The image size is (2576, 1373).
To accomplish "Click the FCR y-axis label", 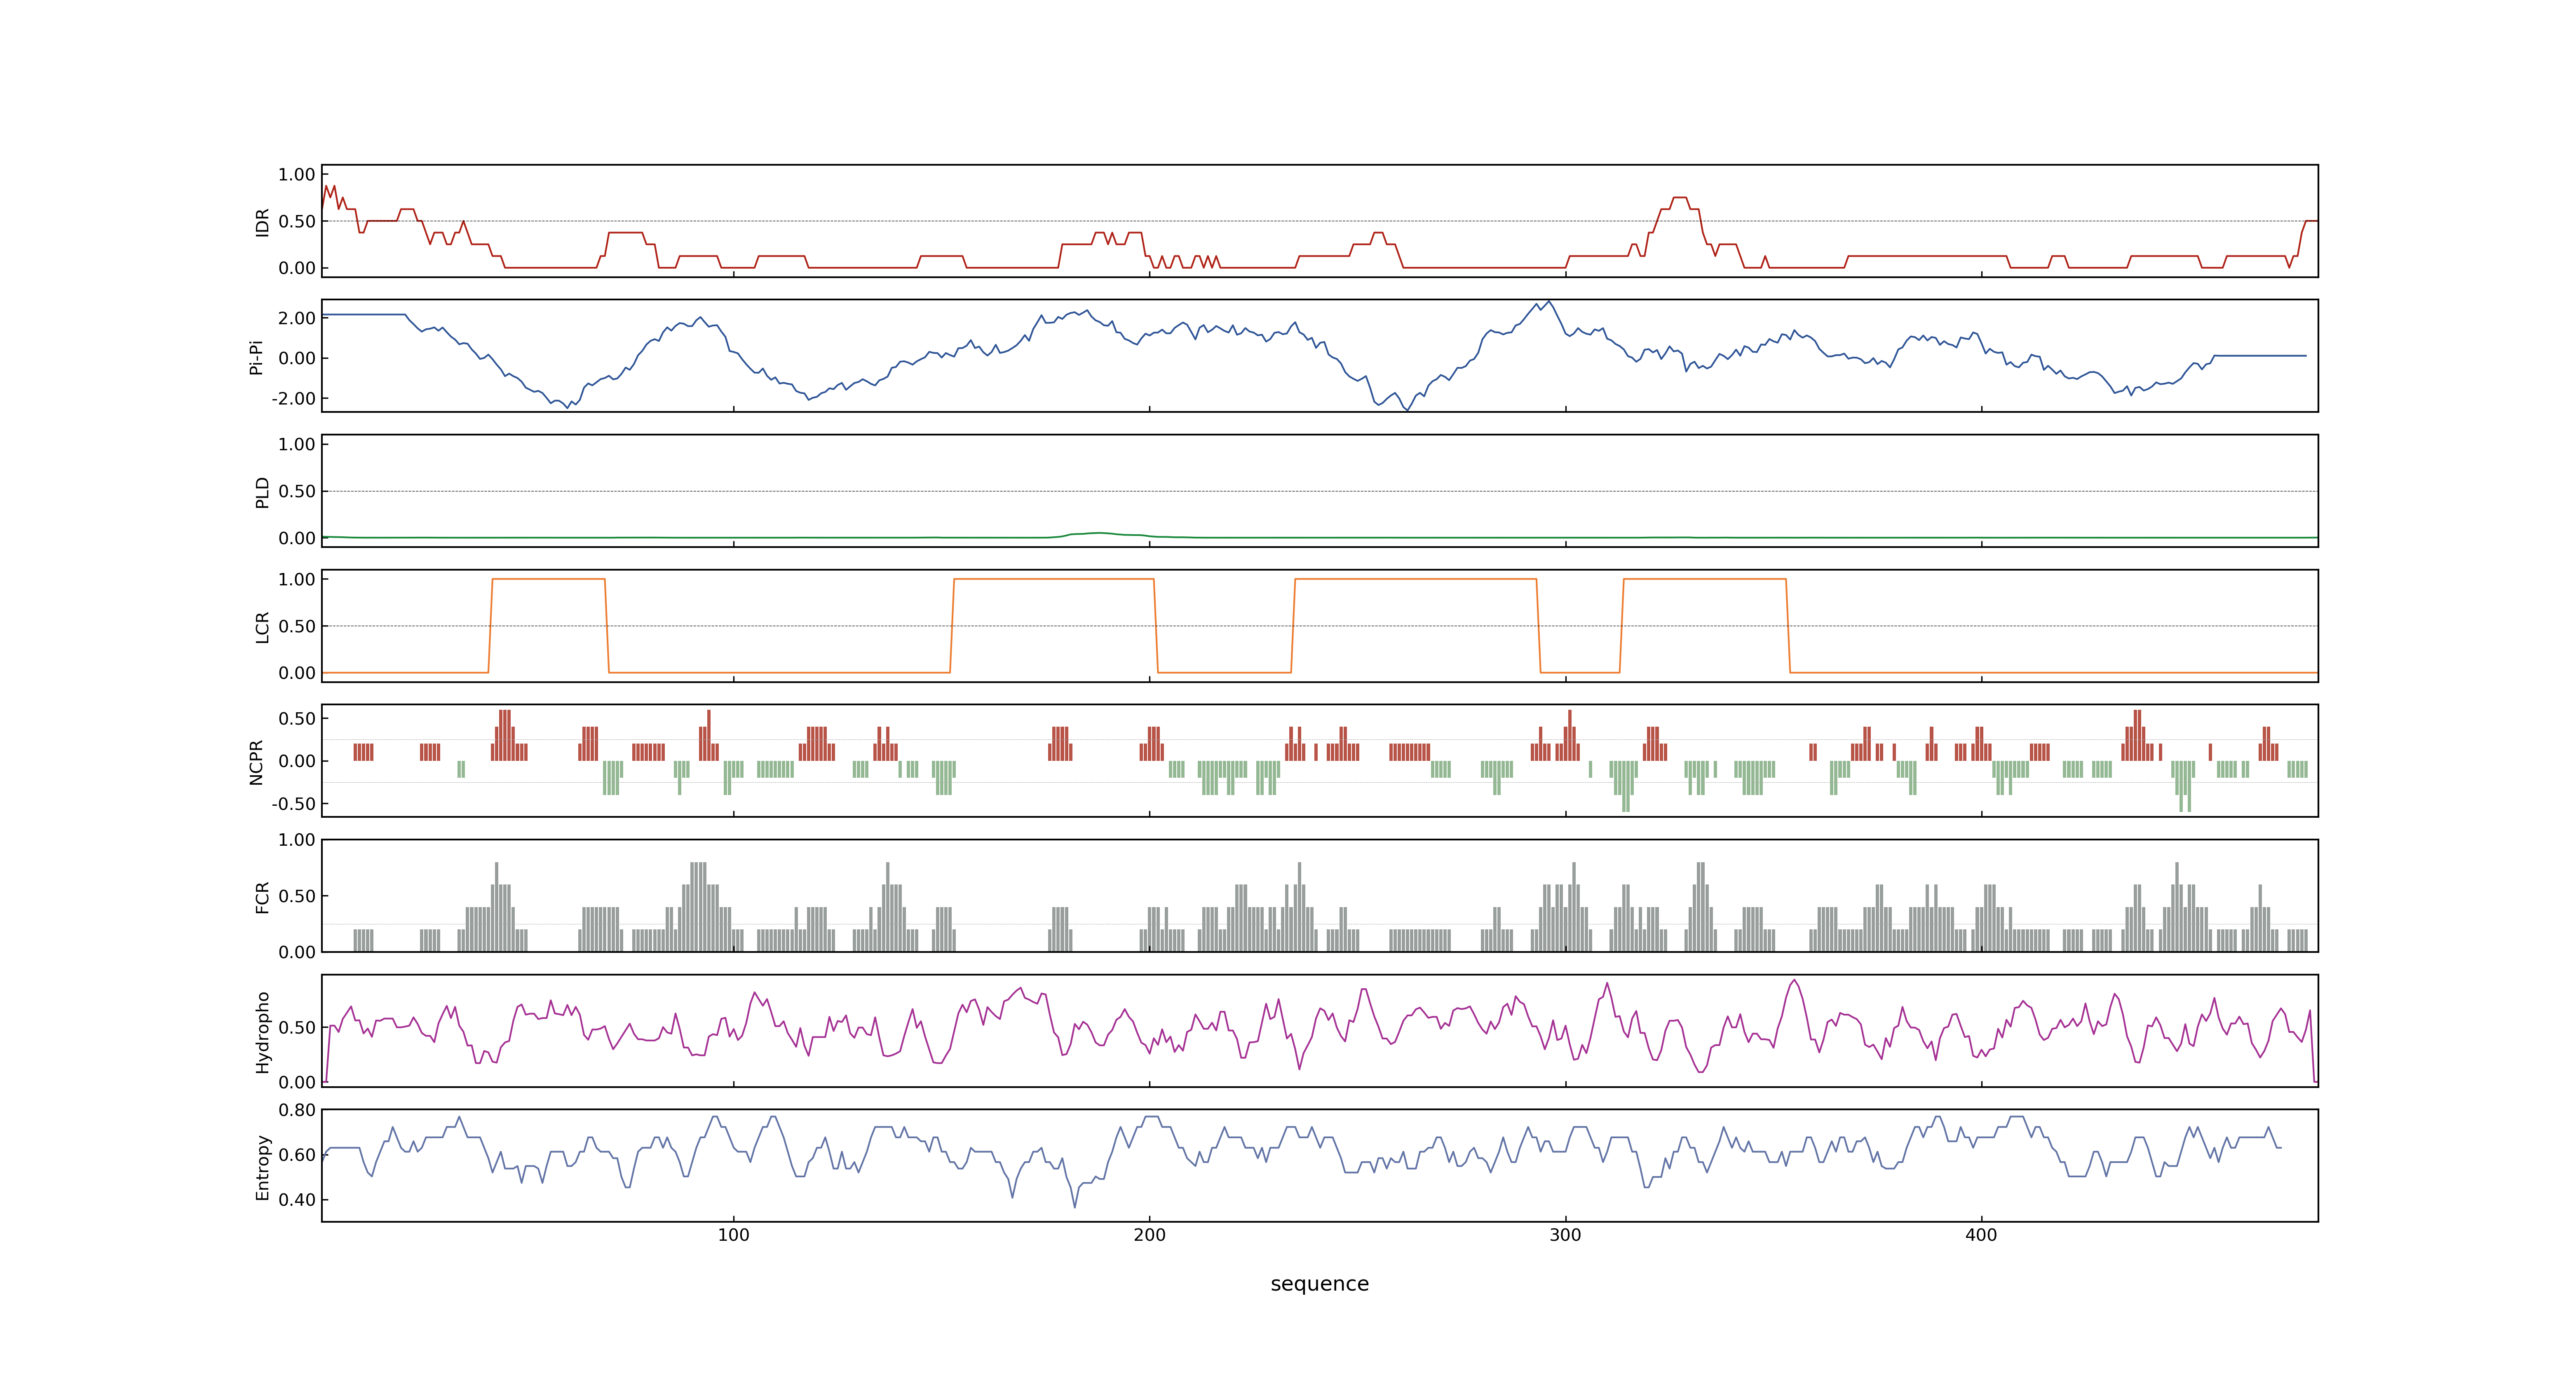I will (262, 896).
